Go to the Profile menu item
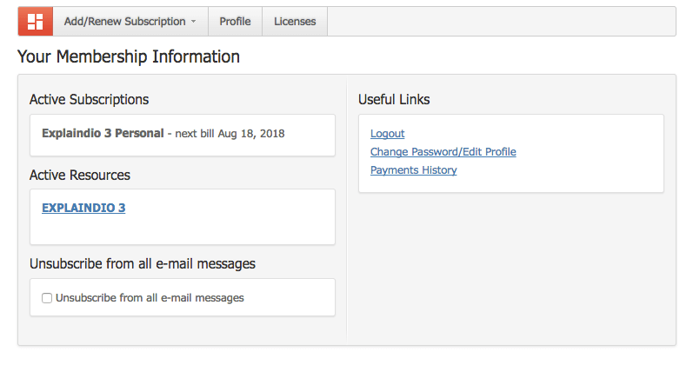 (x=235, y=21)
